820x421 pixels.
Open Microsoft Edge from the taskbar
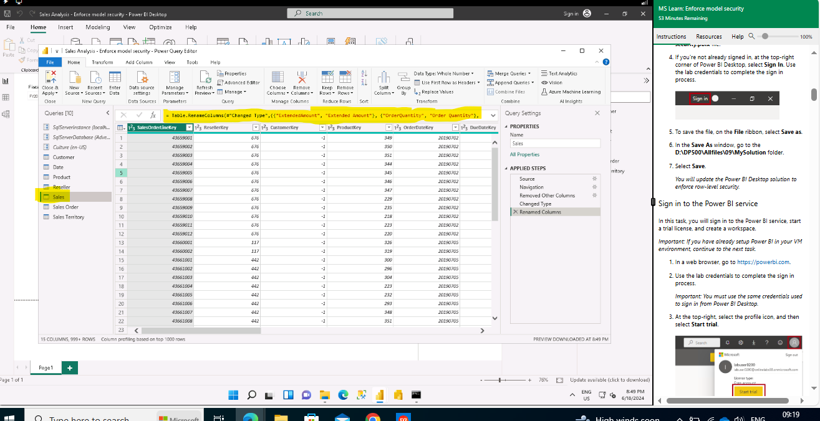click(x=343, y=395)
